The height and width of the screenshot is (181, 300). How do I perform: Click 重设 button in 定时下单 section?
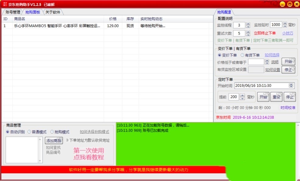coord(276,97)
